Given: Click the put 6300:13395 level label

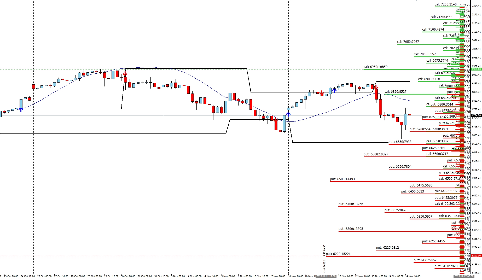Looking at the screenshot, I should [351, 229].
